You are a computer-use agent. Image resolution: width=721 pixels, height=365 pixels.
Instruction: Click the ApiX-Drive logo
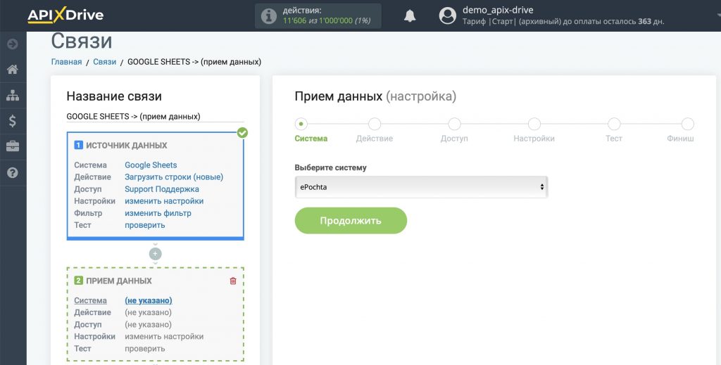point(65,15)
